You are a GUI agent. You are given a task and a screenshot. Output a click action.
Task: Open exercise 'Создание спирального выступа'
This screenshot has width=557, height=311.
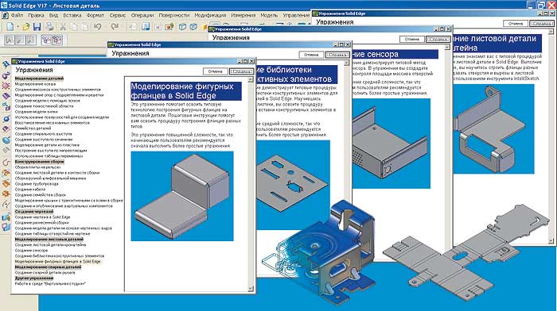pyautogui.click(x=43, y=134)
